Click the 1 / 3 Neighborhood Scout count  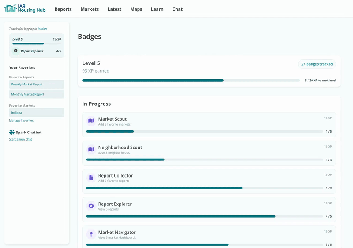point(329,160)
